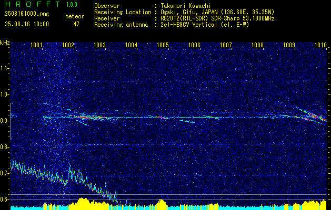Viewport: 331px width, 210px height.
Task: Click the meteor label
Action: (x=75, y=16)
